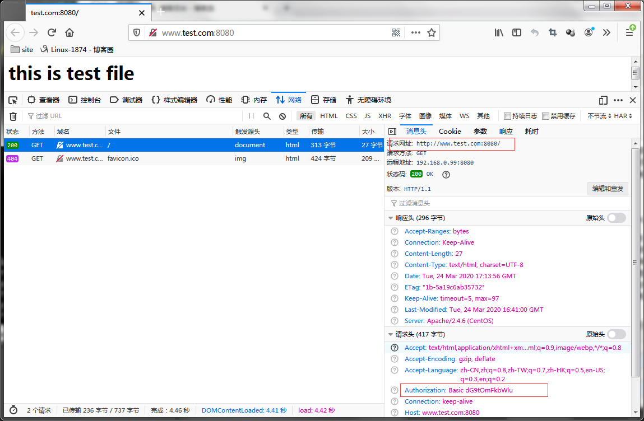644x421 pixels.
Task: Show the Response tab of request details
Action: click(x=506, y=132)
